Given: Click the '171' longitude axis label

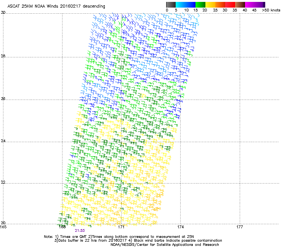Looking at the screenshot, I should 122,227.
